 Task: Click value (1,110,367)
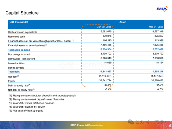[x=105, y=76]
